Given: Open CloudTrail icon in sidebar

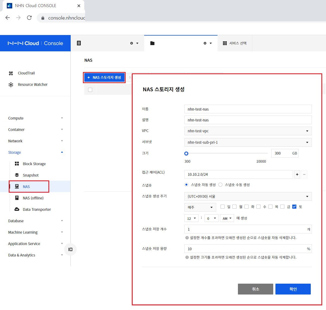Looking at the screenshot, I should pos(11,73).
